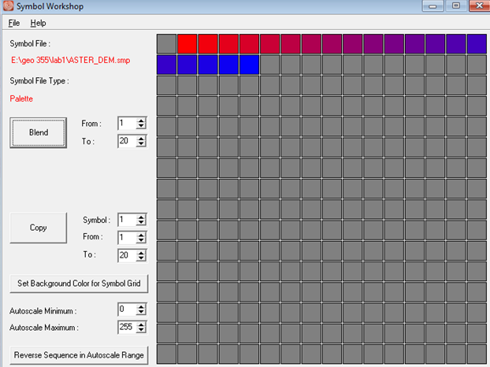The image size is (490, 367).
Task: Increase Autoscale Minimum with up arrow
Action: [142, 306]
